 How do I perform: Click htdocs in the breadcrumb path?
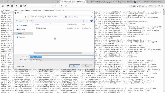49,17
